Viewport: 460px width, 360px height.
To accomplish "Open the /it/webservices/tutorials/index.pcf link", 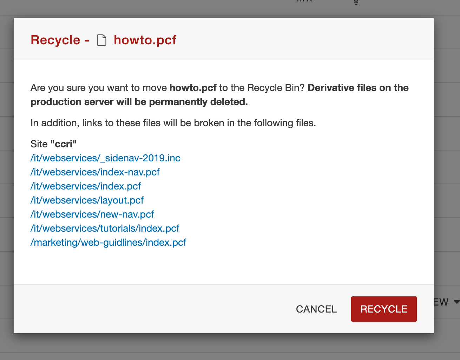I will click(x=105, y=228).
